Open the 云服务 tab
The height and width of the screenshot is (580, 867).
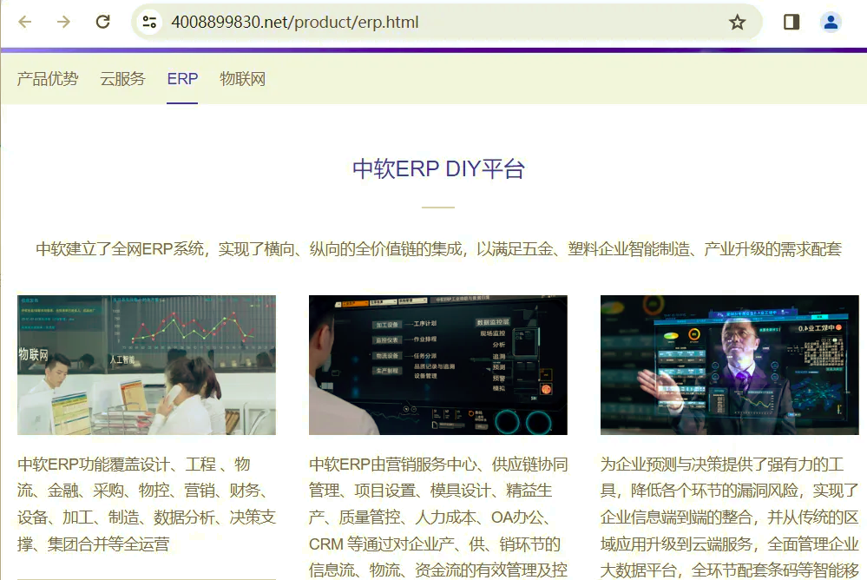coord(122,79)
